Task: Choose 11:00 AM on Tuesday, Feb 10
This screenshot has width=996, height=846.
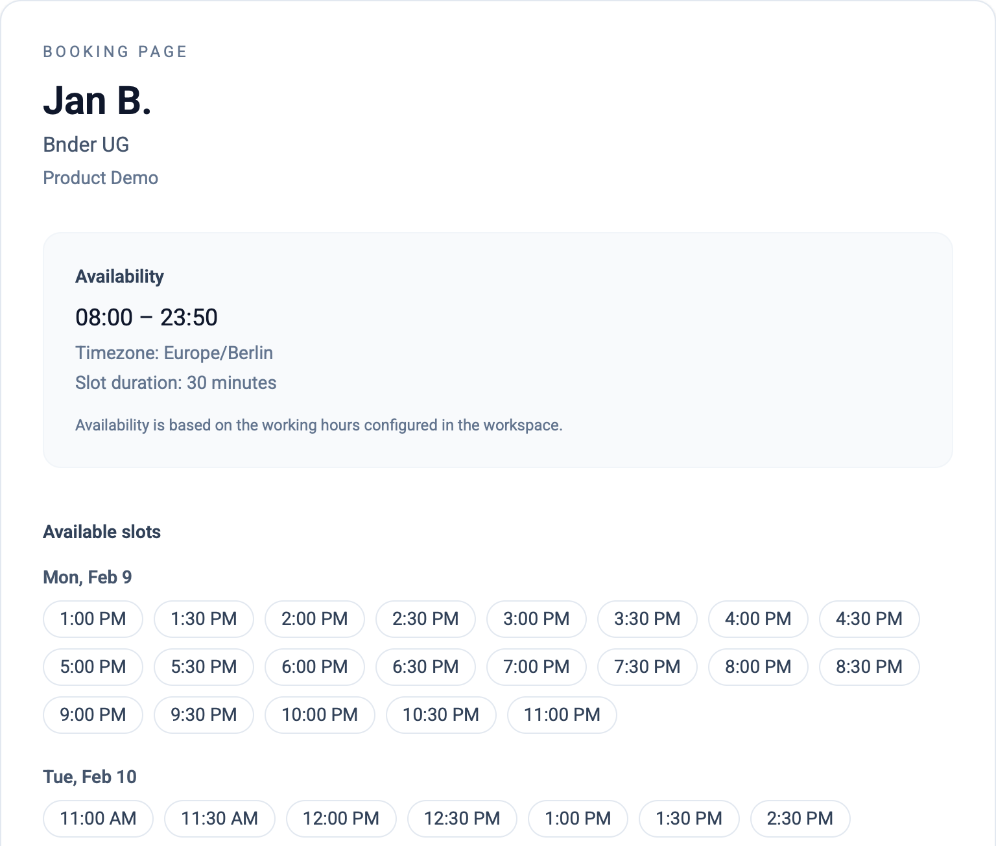Action: pyautogui.click(x=98, y=818)
